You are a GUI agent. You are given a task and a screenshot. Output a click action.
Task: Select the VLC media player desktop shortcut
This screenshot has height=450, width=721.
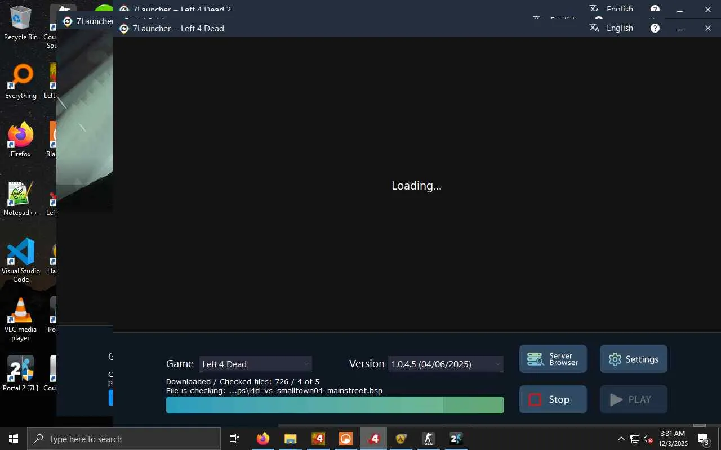pyautogui.click(x=21, y=319)
